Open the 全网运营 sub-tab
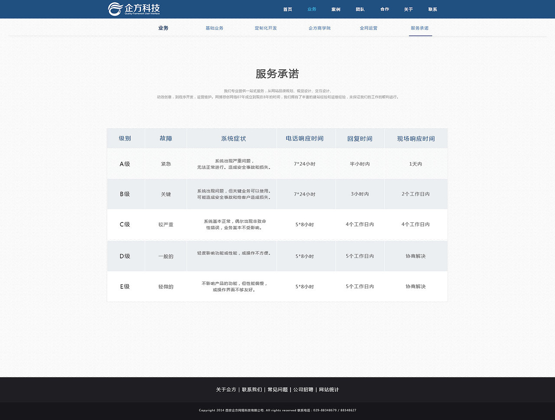This screenshot has height=420, width=555. [x=369, y=28]
